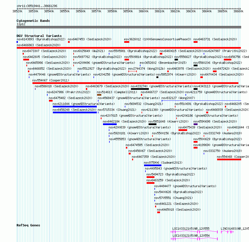Click the blue nsv975906 (Sudmant2013) bar
Viewport: 249px width, 242px height.
tap(152, 165)
